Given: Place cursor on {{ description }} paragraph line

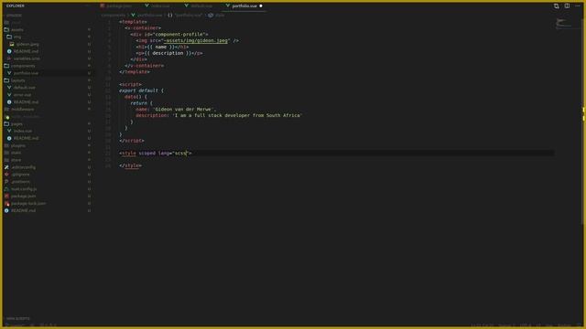Looking at the screenshot, I should click(x=169, y=53).
